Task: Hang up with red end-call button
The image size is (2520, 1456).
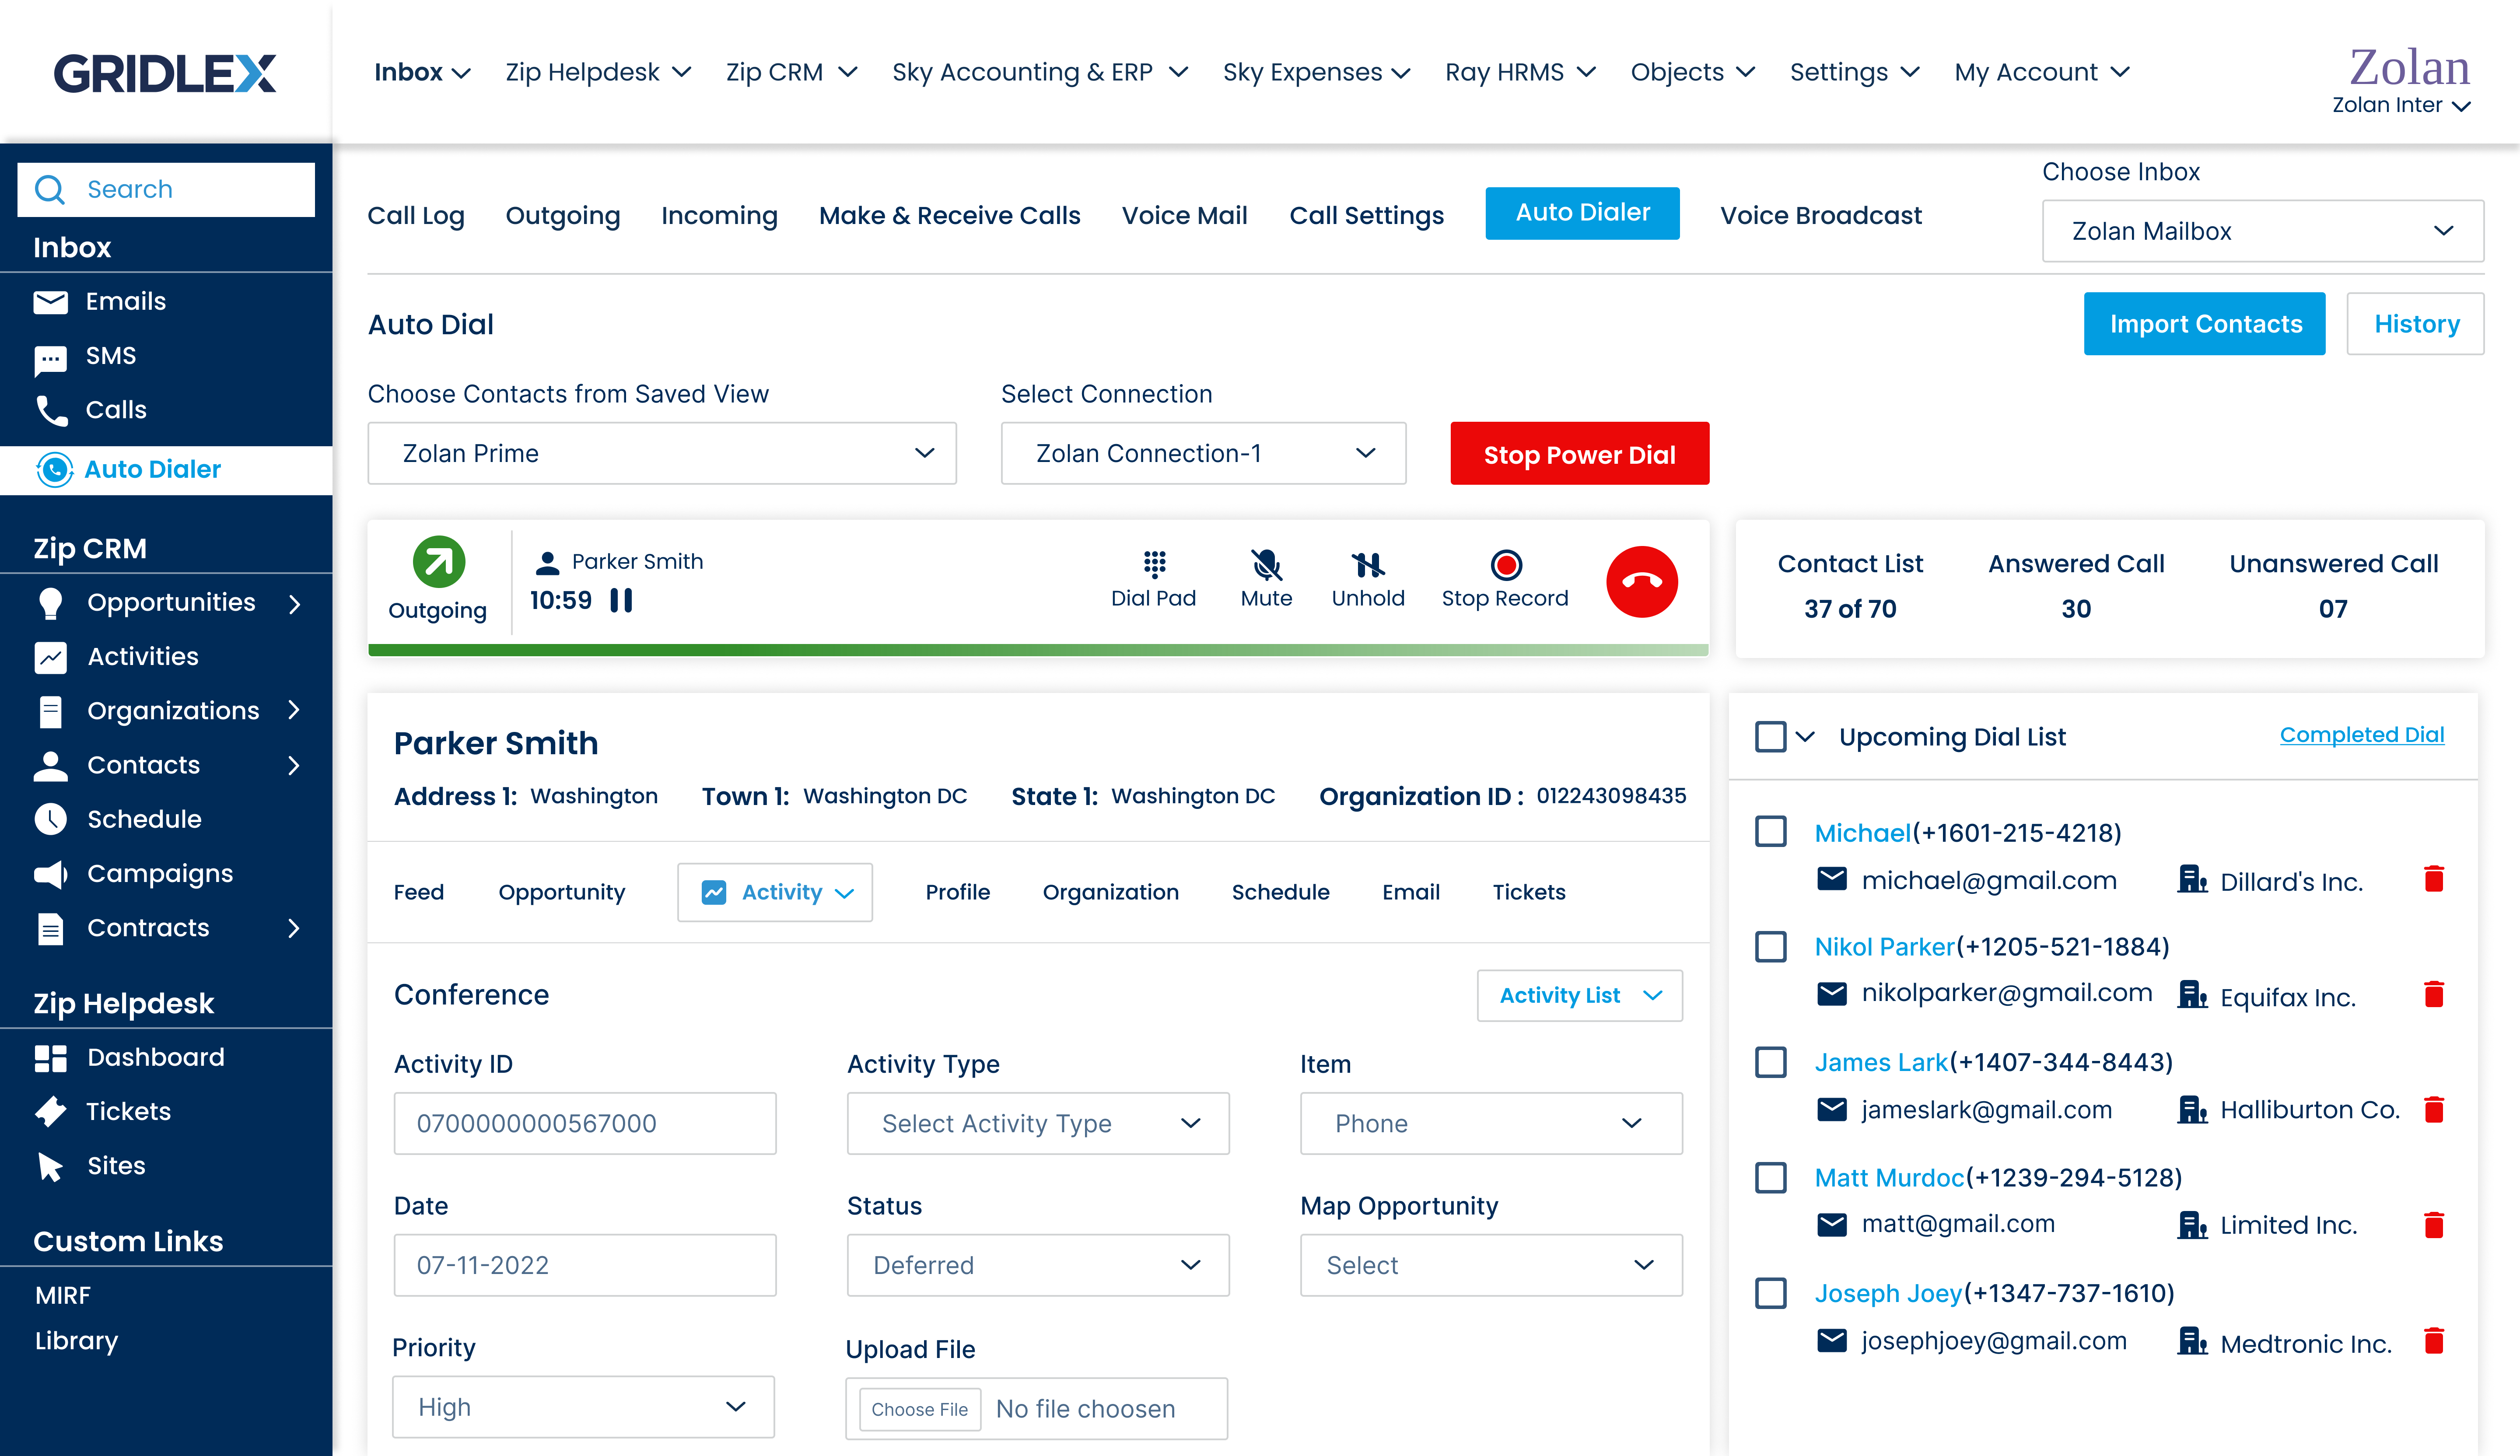Action: 1641,582
